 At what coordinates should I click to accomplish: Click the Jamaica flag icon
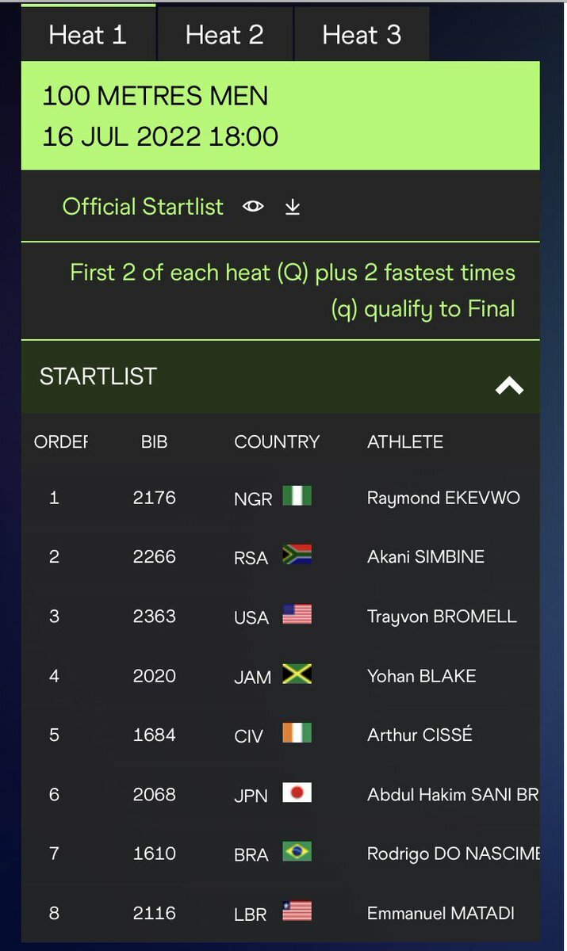(x=297, y=674)
